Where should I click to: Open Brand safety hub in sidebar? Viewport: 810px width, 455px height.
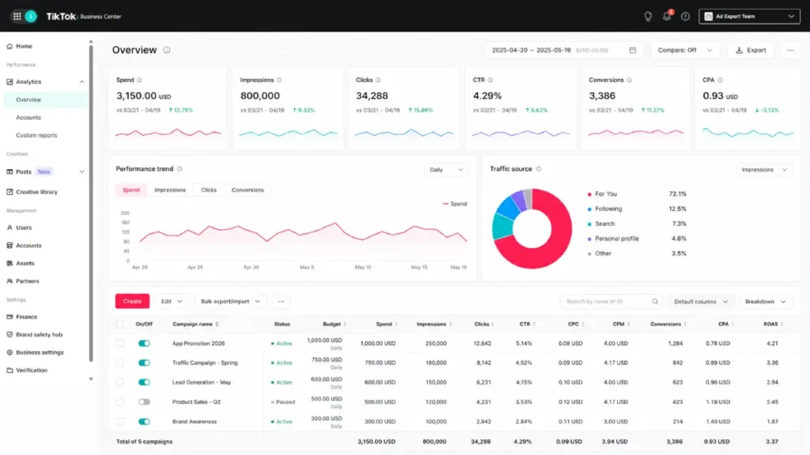40,335
